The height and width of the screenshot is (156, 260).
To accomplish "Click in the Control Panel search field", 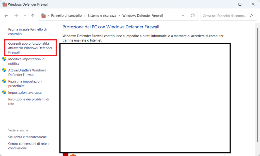I will pyautogui.click(x=225, y=16).
